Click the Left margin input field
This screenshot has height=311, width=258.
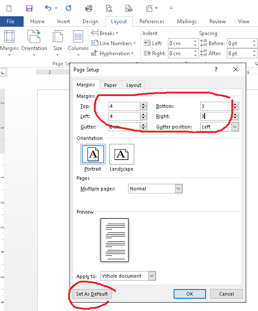[124, 116]
